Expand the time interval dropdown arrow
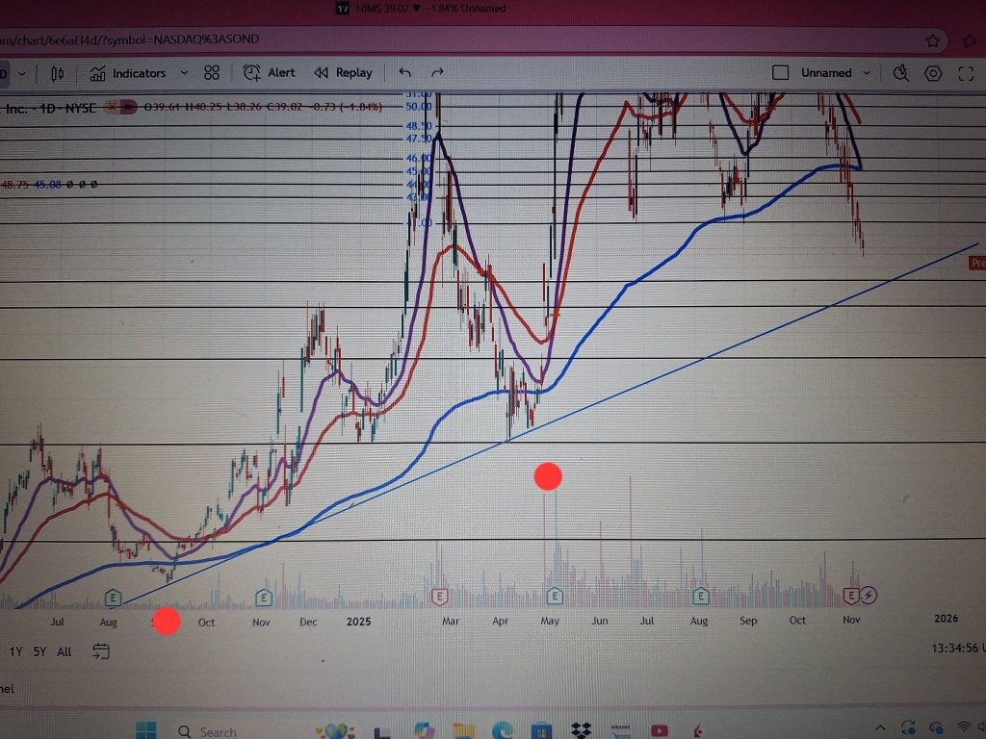 tap(21, 73)
